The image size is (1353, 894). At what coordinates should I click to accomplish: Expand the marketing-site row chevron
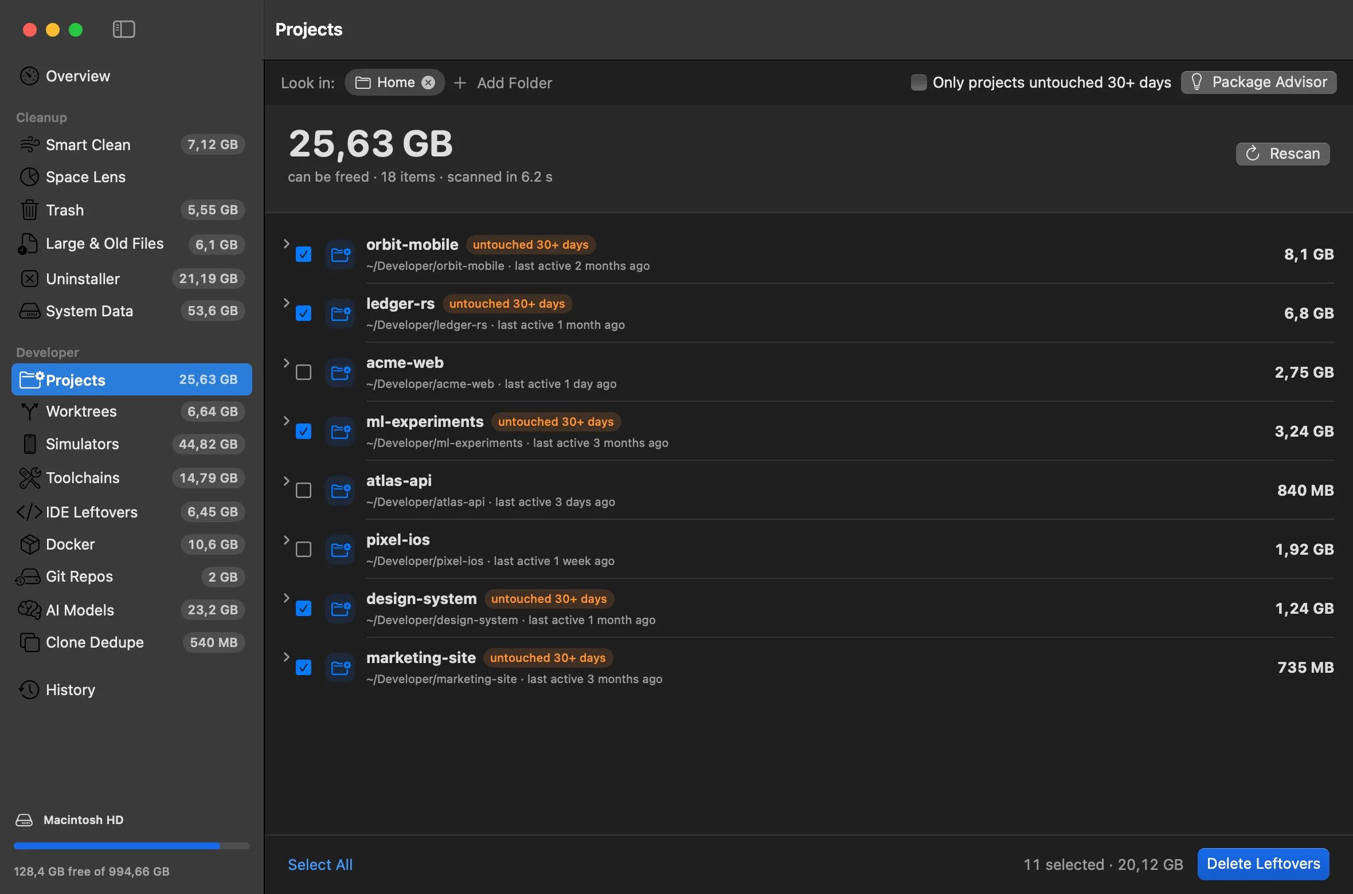[286, 657]
